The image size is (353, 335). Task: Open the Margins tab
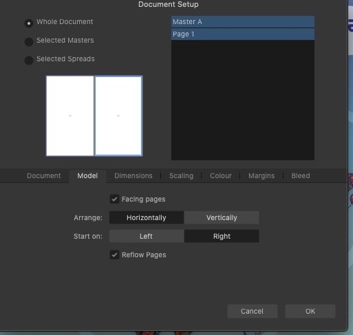coord(261,175)
